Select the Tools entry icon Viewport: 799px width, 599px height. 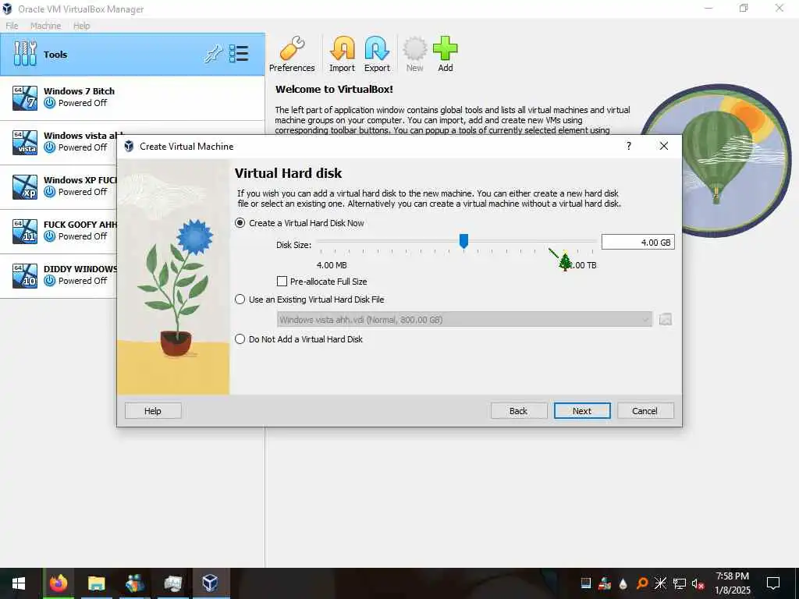(25, 54)
